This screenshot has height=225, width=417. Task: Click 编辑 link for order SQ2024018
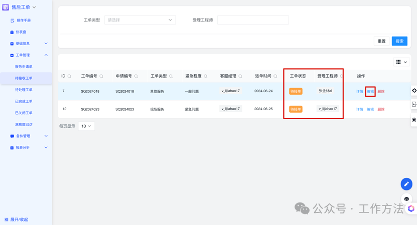370,91
